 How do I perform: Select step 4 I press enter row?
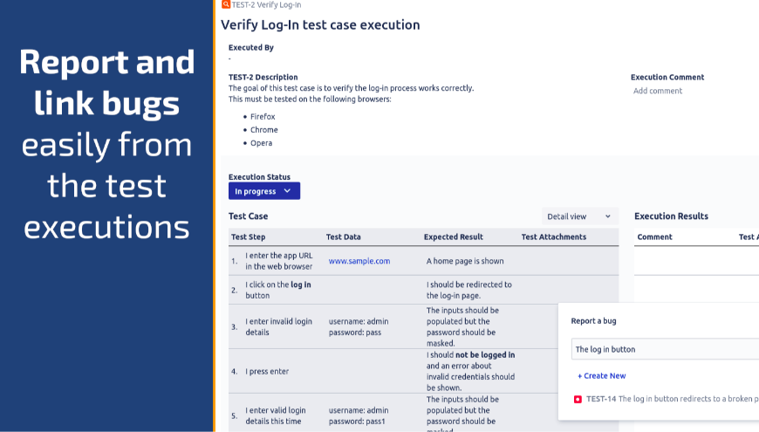pos(393,372)
